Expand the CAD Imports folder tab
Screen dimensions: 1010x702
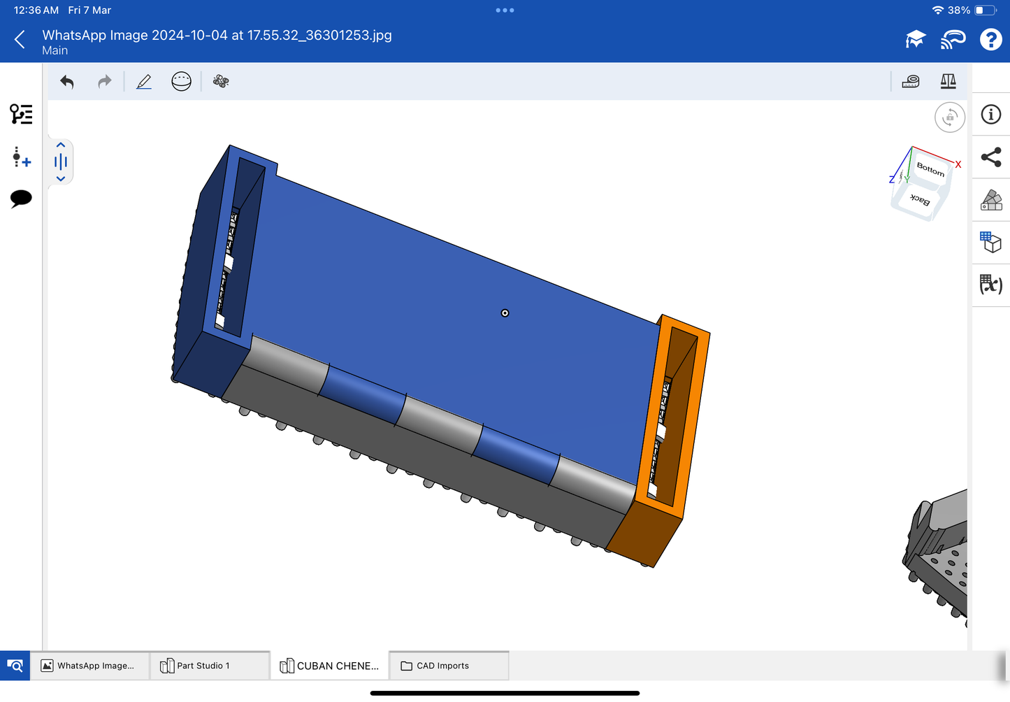(x=448, y=666)
